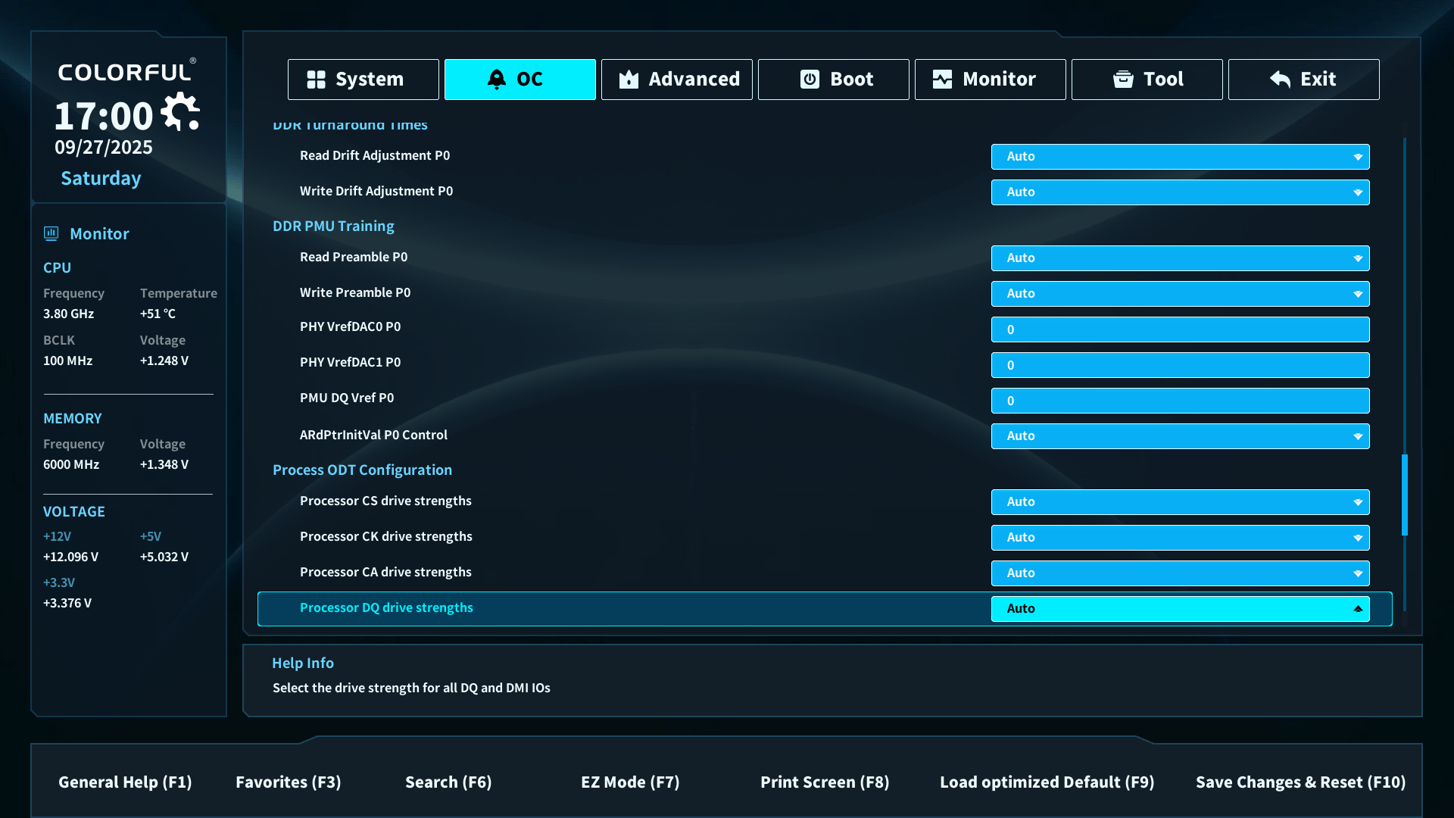
Task: Open Search (F6)
Action: point(448,782)
